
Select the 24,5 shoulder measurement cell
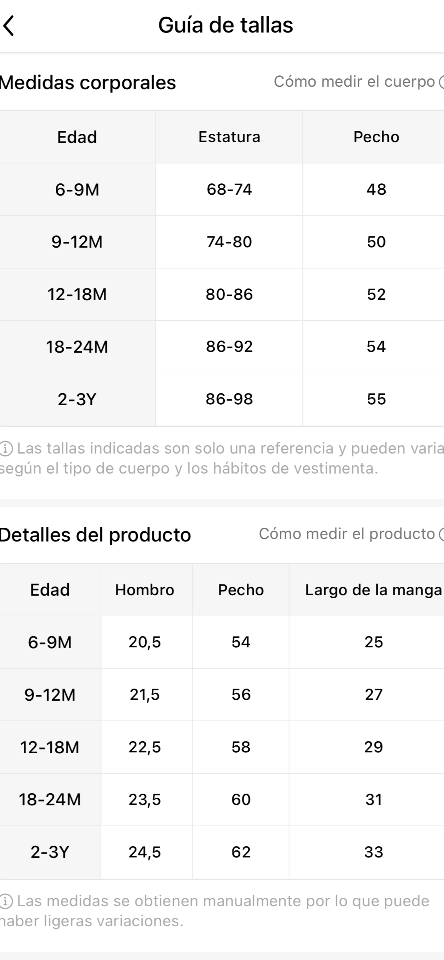point(144,852)
